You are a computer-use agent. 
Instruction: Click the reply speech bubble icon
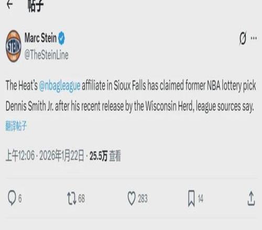12,198
